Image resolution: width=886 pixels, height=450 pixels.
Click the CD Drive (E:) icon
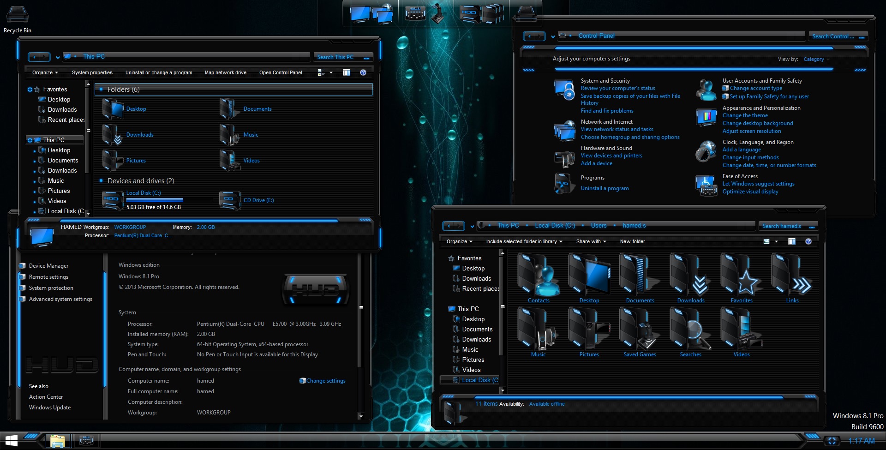click(230, 200)
